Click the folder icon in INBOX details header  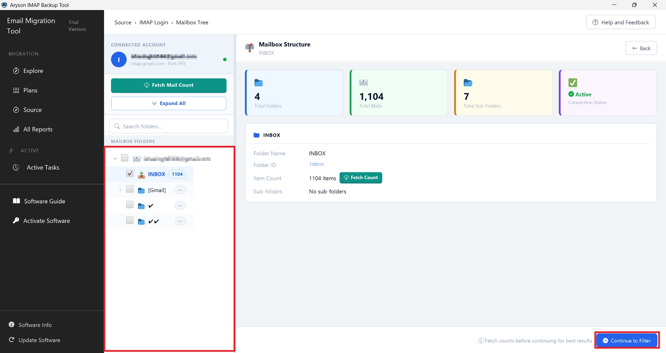pos(256,135)
